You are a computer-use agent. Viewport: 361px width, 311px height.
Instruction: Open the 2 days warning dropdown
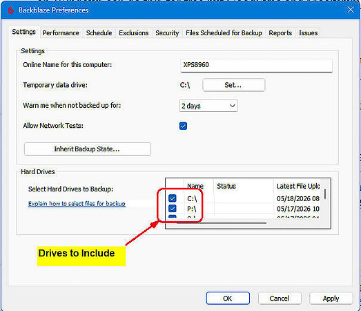208,106
